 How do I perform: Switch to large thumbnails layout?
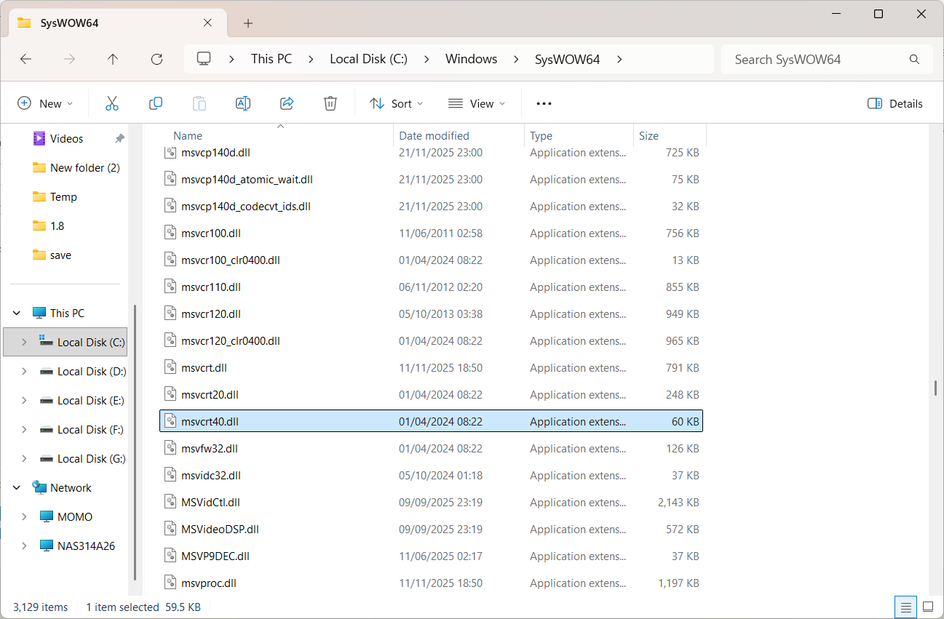(927, 607)
